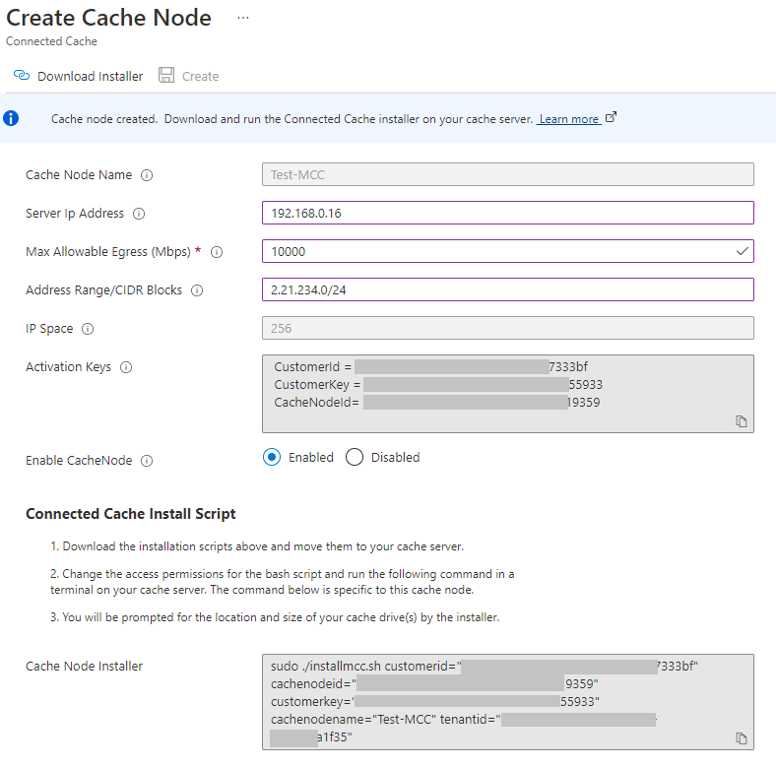Show info tooltip for Max Allowable Egress
This screenshot has height=767, width=776.
coord(217,252)
